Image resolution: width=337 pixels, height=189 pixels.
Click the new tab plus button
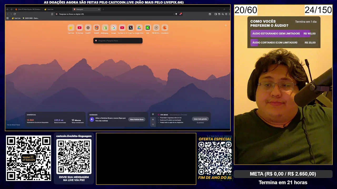(x=103, y=9)
